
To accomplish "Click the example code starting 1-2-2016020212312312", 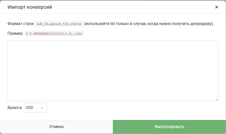I will [x=54, y=33].
